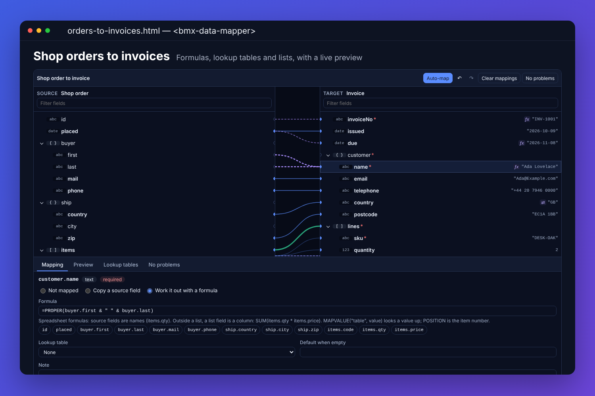Click the object braces icon for customer
The width and height of the screenshot is (595, 396).
(340, 155)
